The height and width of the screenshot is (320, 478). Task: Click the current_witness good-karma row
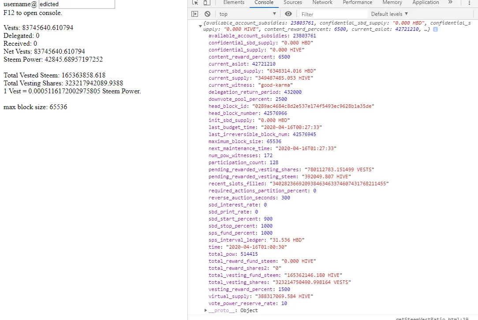click(250, 85)
